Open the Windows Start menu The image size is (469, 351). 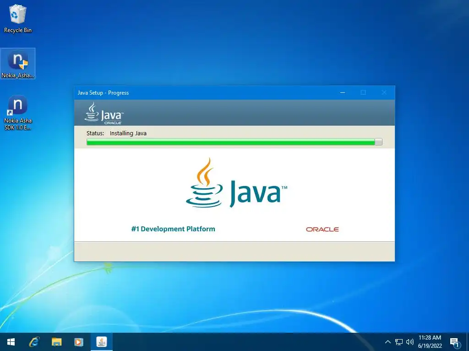click(x=11, y=342)
